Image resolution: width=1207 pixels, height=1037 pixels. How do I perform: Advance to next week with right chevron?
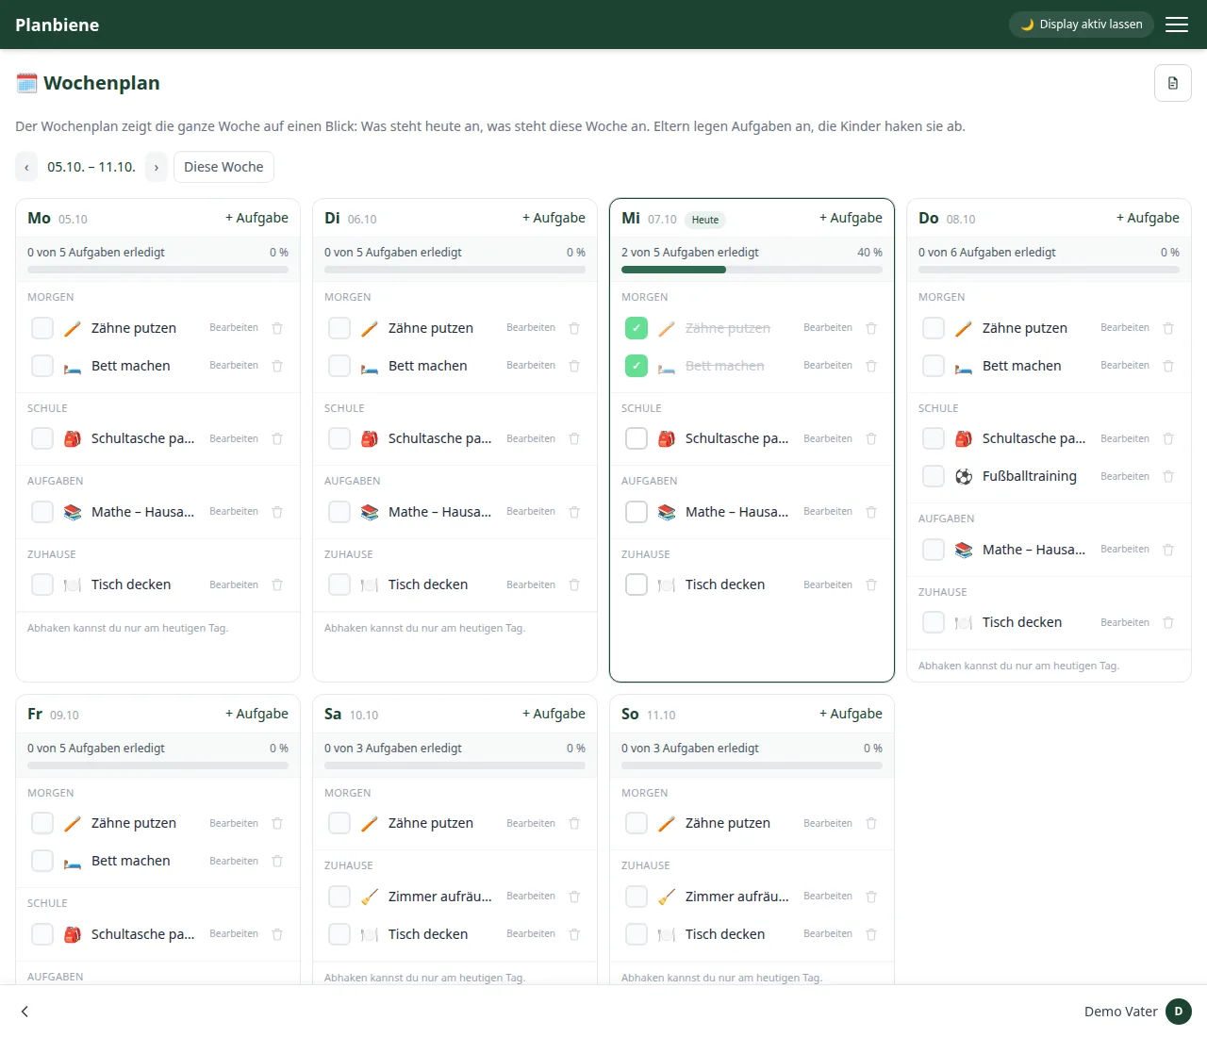157,167
